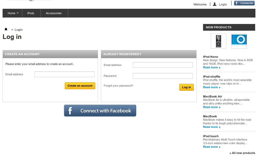Click the Facebook f logo on the connect banner
258x156 pixels.
point(70,111)
